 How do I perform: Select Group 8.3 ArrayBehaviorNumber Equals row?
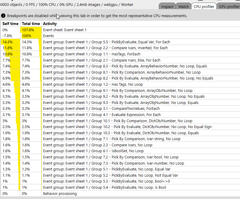tap(121, 66)
